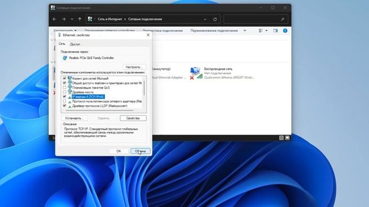Click the components list vertical scrollbar
369x207 pixels.
click(144, 88)
